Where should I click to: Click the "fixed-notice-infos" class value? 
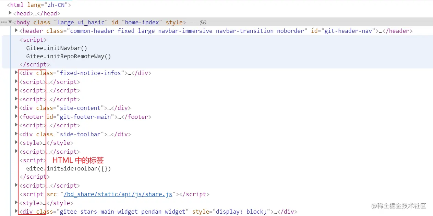tap(91, 73)
